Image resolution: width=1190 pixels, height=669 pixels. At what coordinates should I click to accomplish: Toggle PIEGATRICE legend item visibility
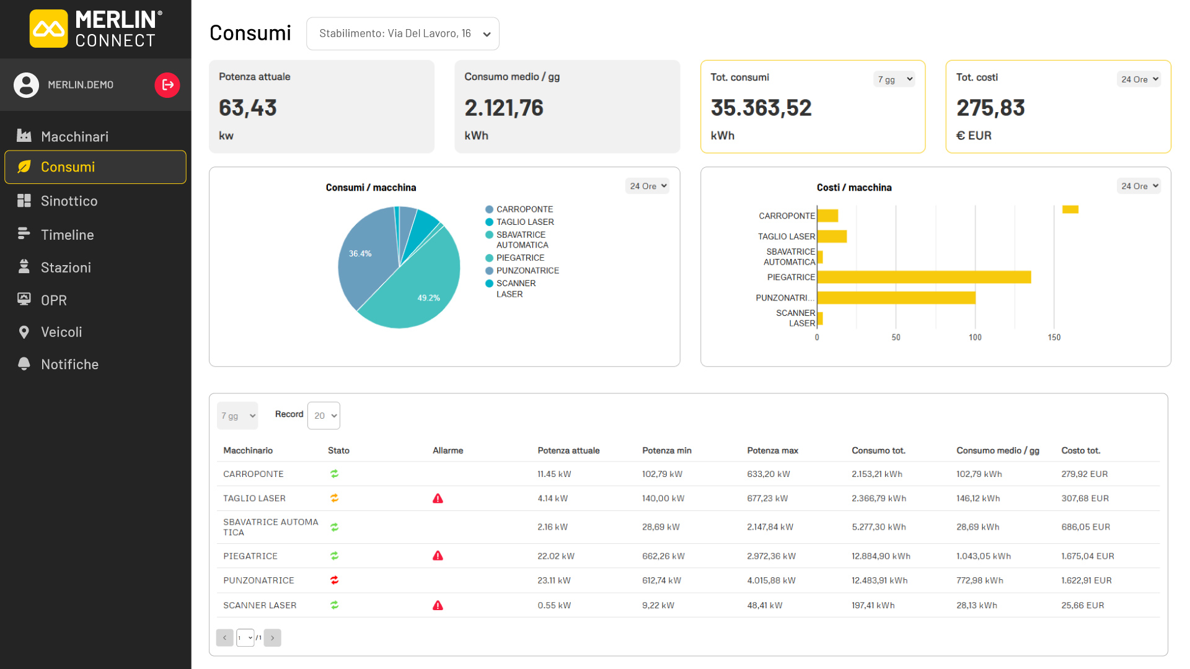pos(514,258)
